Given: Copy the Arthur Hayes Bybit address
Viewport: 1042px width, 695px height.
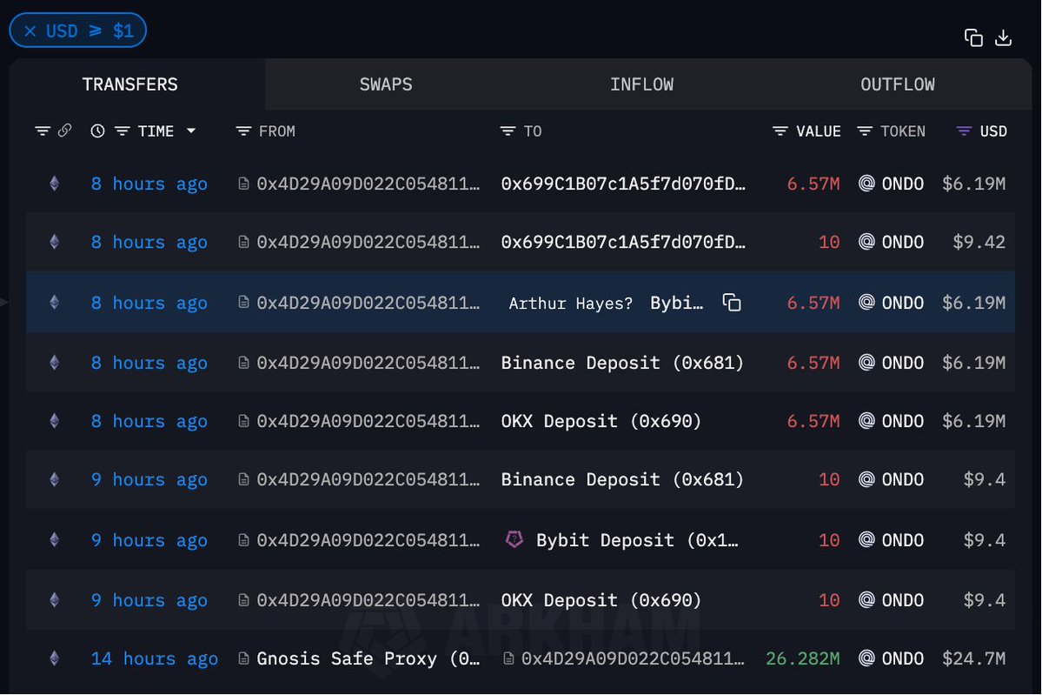Looking at the screenshot, I should click(x=732, y=303).
